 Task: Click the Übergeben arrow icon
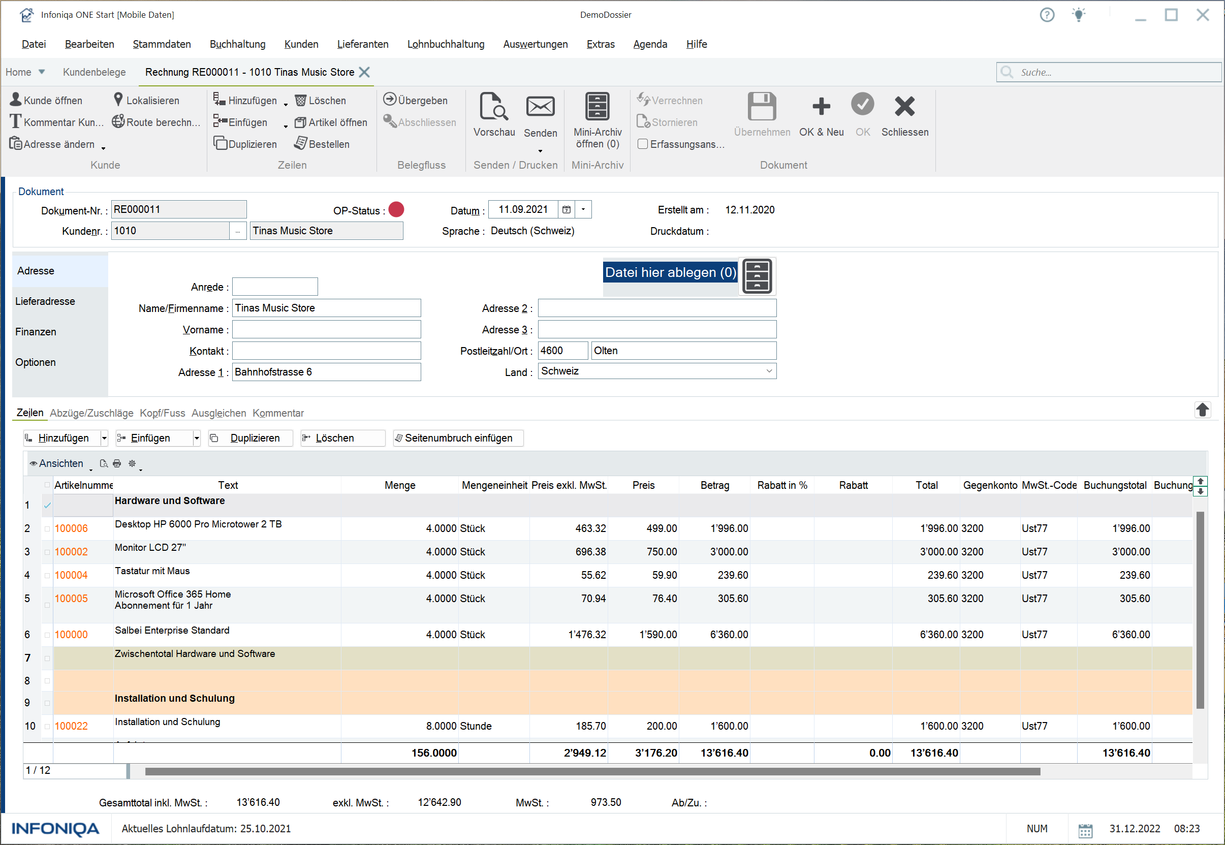(x=390, y=100)
